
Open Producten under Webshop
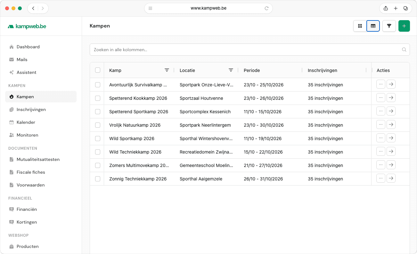tap(41, 246)
